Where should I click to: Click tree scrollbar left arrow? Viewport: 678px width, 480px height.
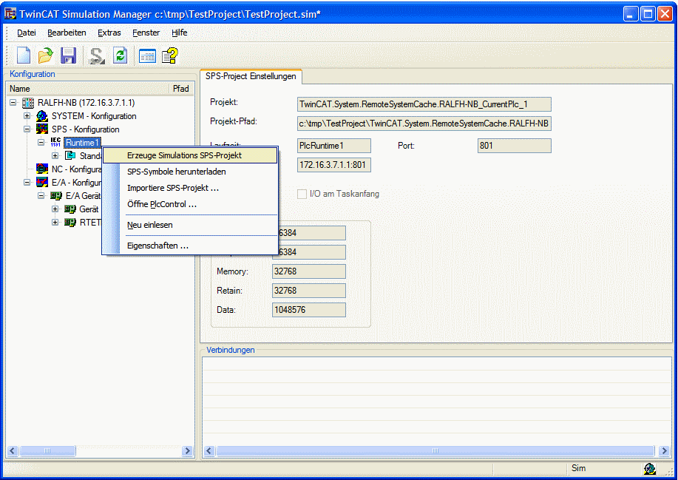pyautogui.click(x=12, y=450)
